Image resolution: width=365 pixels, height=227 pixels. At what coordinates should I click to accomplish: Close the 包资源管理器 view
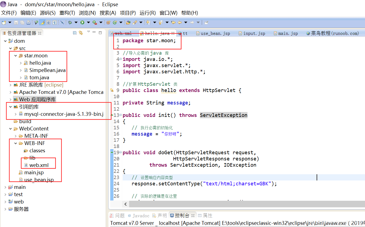[x=40, y=33]
